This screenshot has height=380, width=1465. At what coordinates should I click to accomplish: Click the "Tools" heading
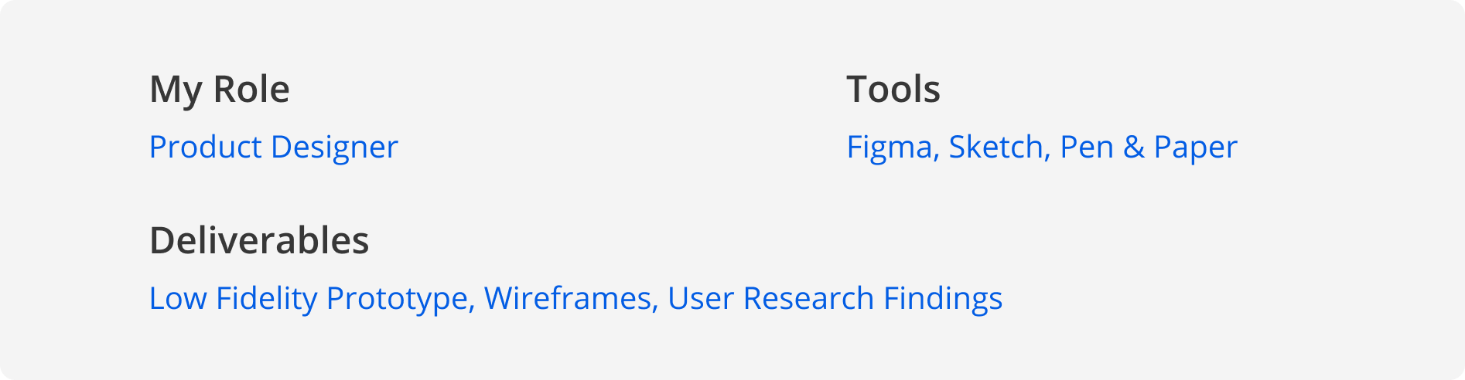click(x=893, y=90)
